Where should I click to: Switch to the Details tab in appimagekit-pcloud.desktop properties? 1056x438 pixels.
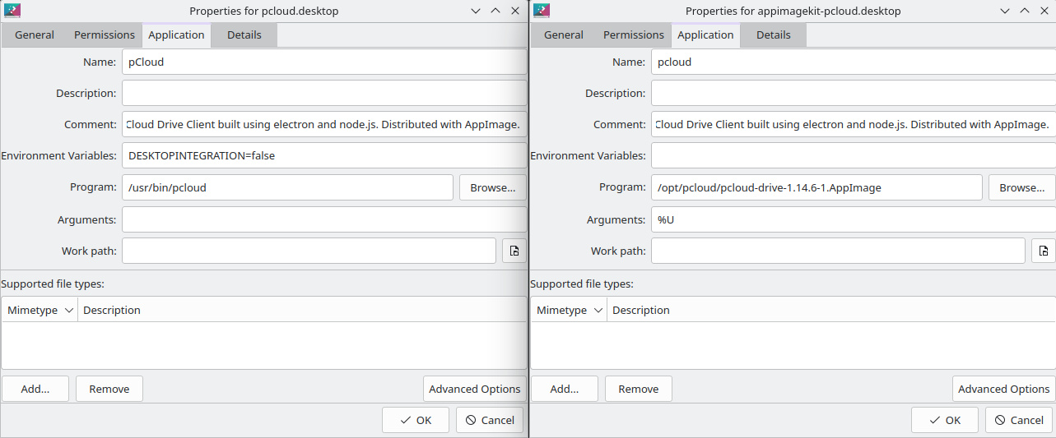(x=774, y=35)
